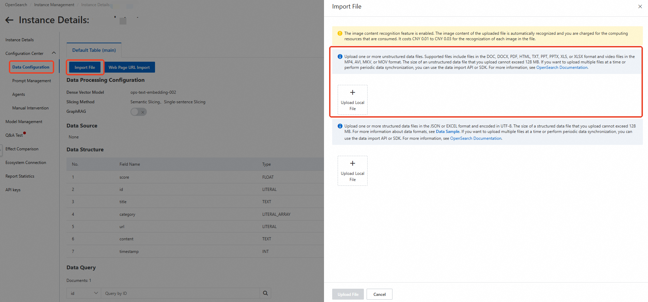Viewport: 648px width, 302px height.
Task: Click the Field Name column header
Action: click(130, 164)
